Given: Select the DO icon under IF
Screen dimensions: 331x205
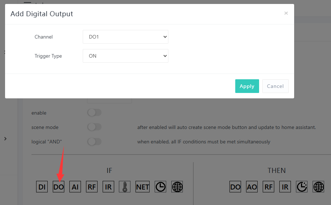Looking at the screenshot, I should pyautogui.click(x=59, y=187).
